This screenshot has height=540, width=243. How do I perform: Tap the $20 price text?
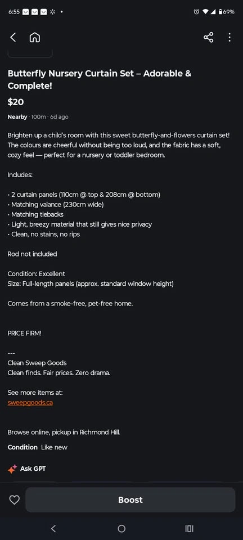pos(16,102)
